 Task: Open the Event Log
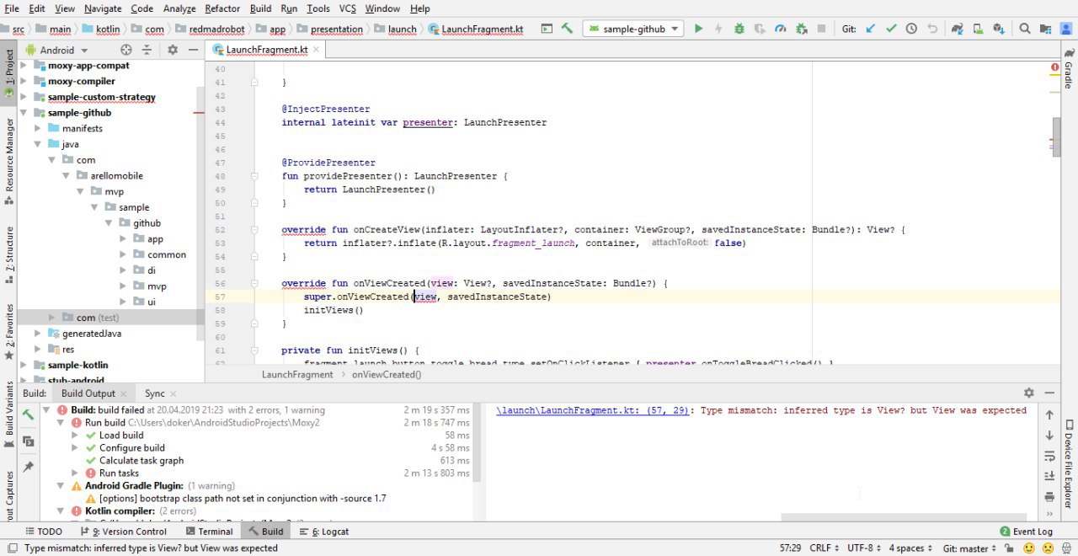(x=1026, y=532)
